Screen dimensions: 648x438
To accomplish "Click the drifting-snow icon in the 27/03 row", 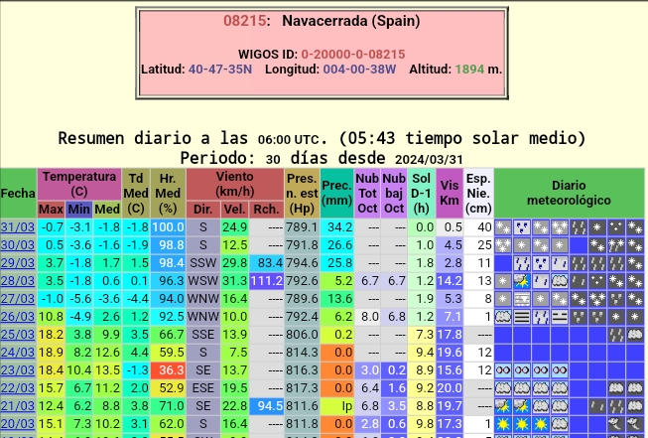I will (x=522, y=299).
